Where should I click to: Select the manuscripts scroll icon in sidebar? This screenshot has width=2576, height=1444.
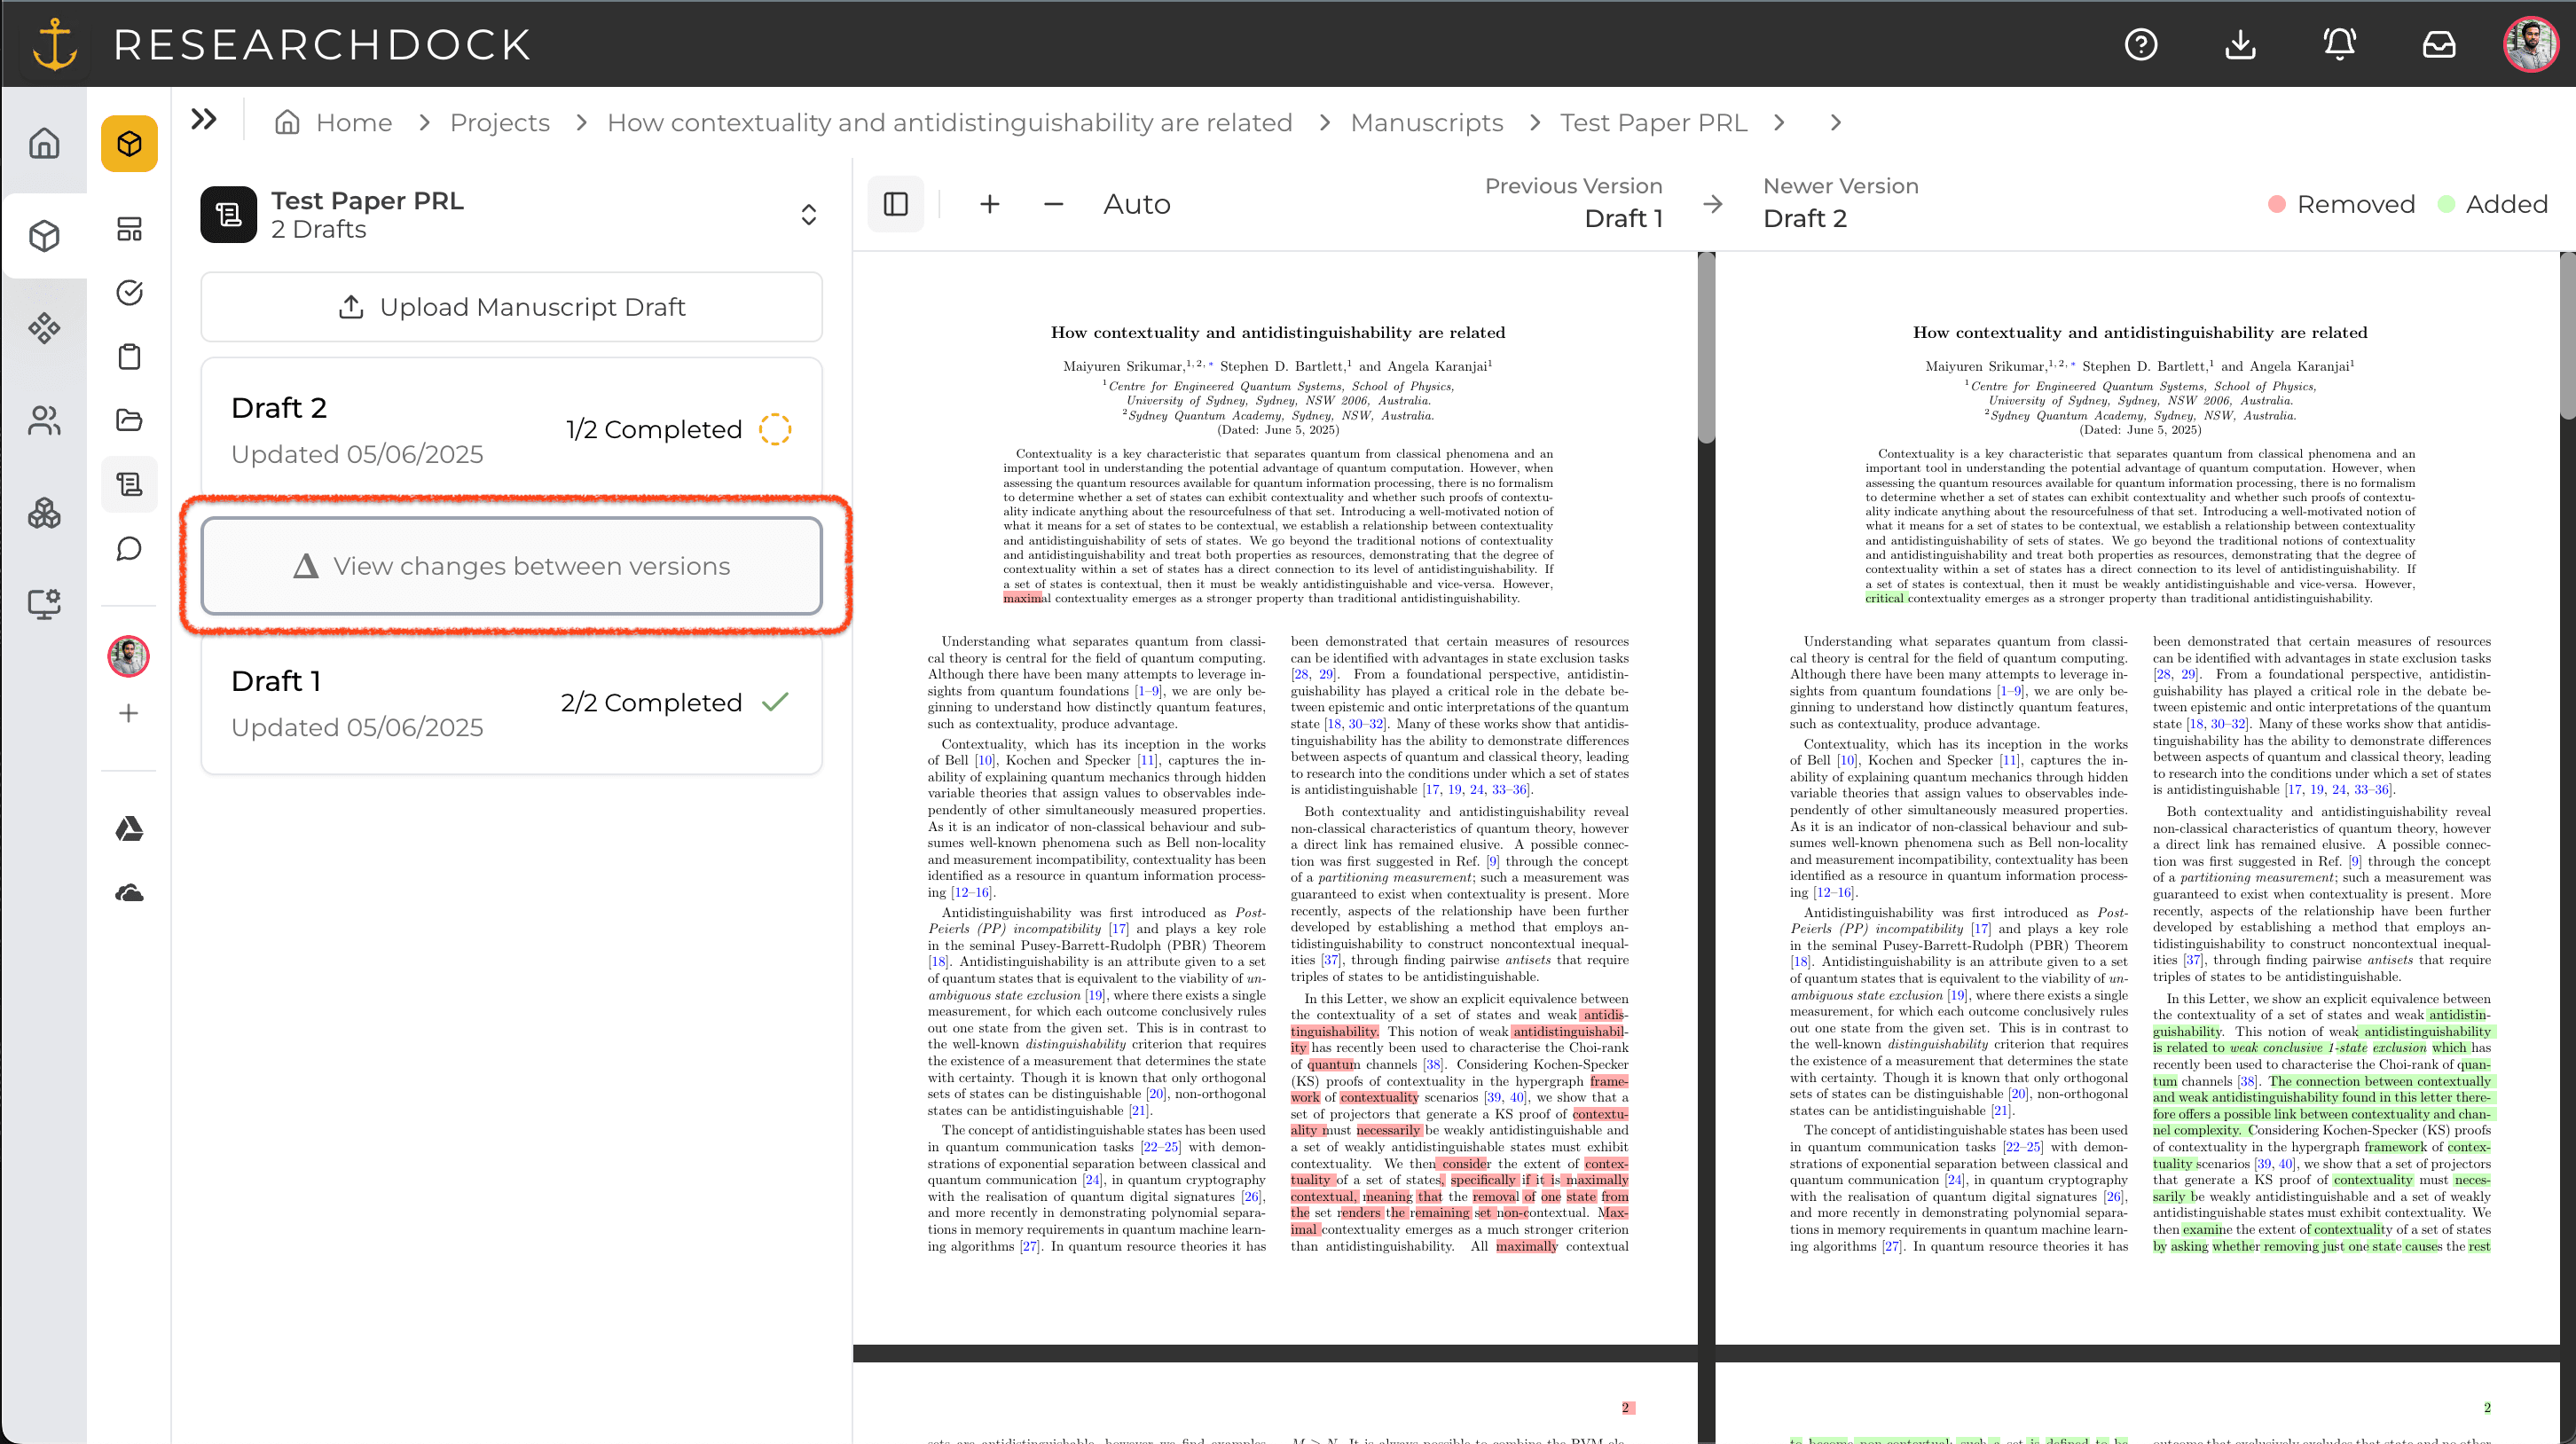(x=129, y=484)
